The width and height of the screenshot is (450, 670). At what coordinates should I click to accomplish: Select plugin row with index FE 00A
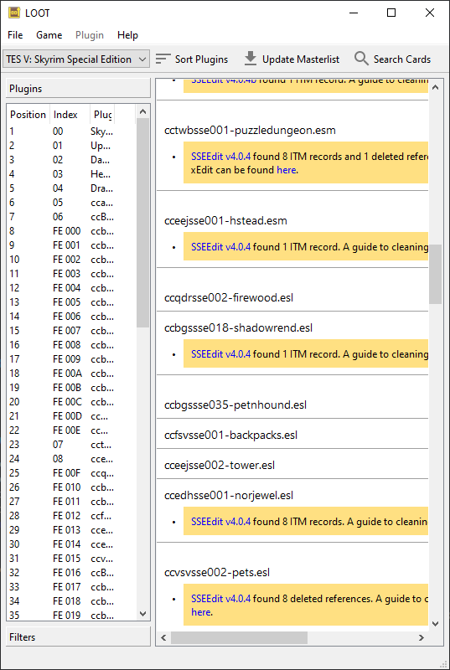(x=72, y=374)
